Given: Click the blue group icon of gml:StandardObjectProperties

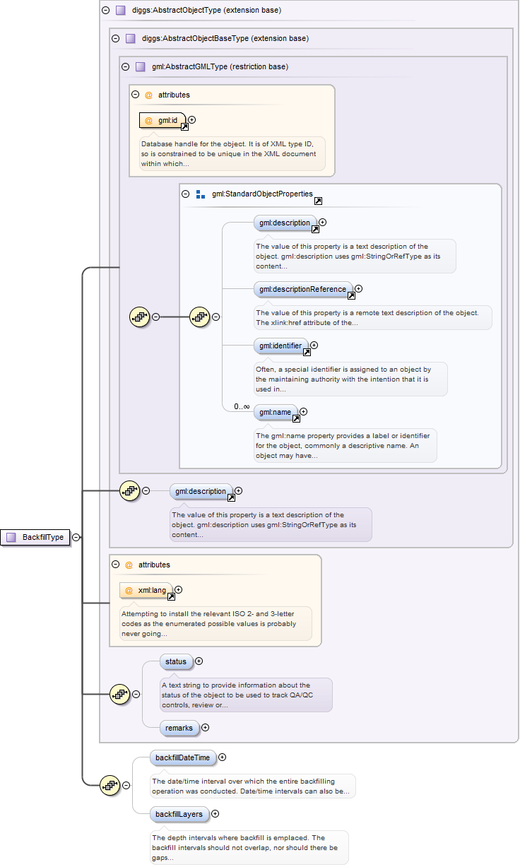Looking at the screenshot, I should pyautogui.click(x=200, y=194).
